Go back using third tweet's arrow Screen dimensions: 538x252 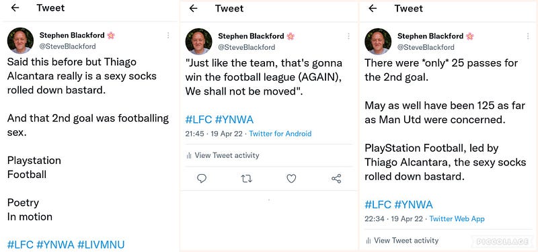pyautogui.click(x=373, y=8)
